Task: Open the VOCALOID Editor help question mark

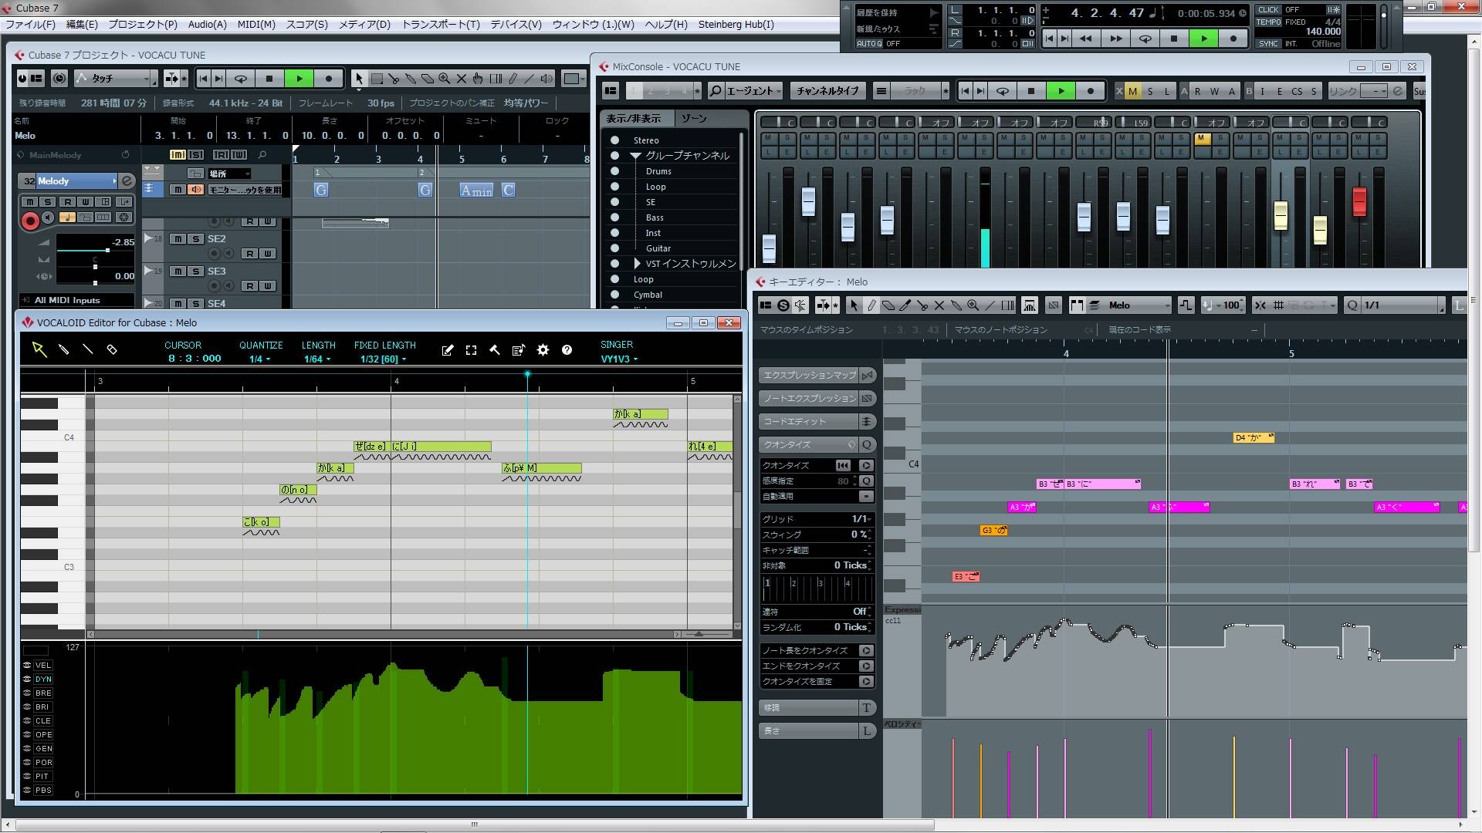Action: [567, 350]
